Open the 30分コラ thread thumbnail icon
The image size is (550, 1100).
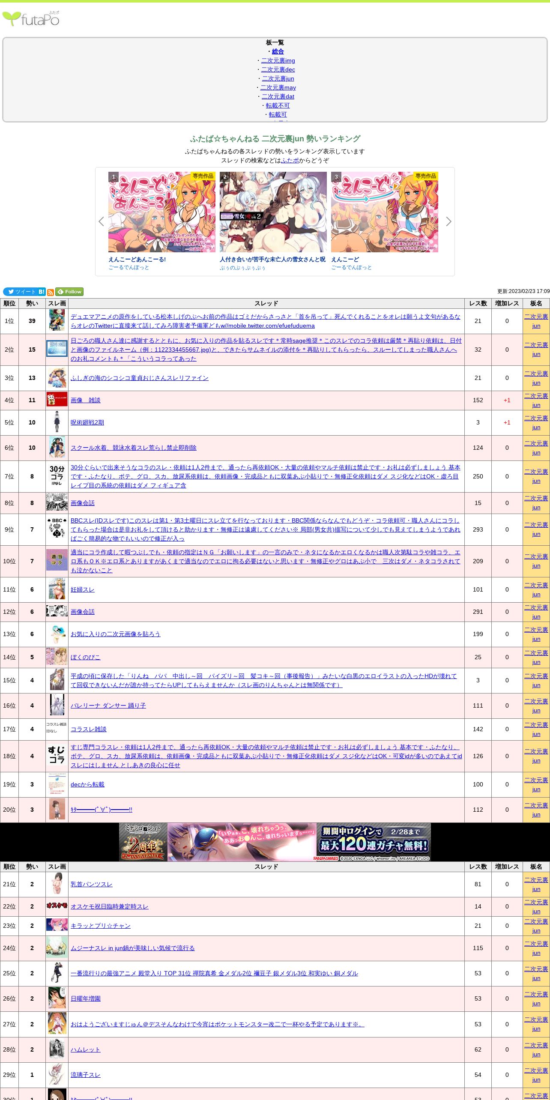point(57,476)
